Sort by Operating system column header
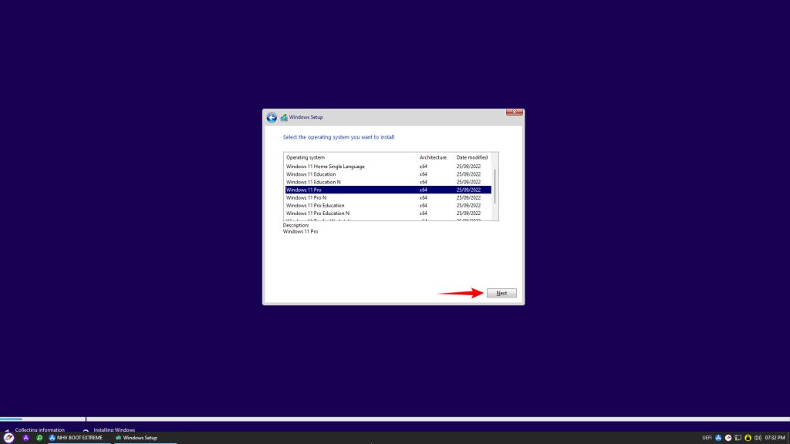The width and height of the screenshot is (790, 444). (x=351, y=157)
